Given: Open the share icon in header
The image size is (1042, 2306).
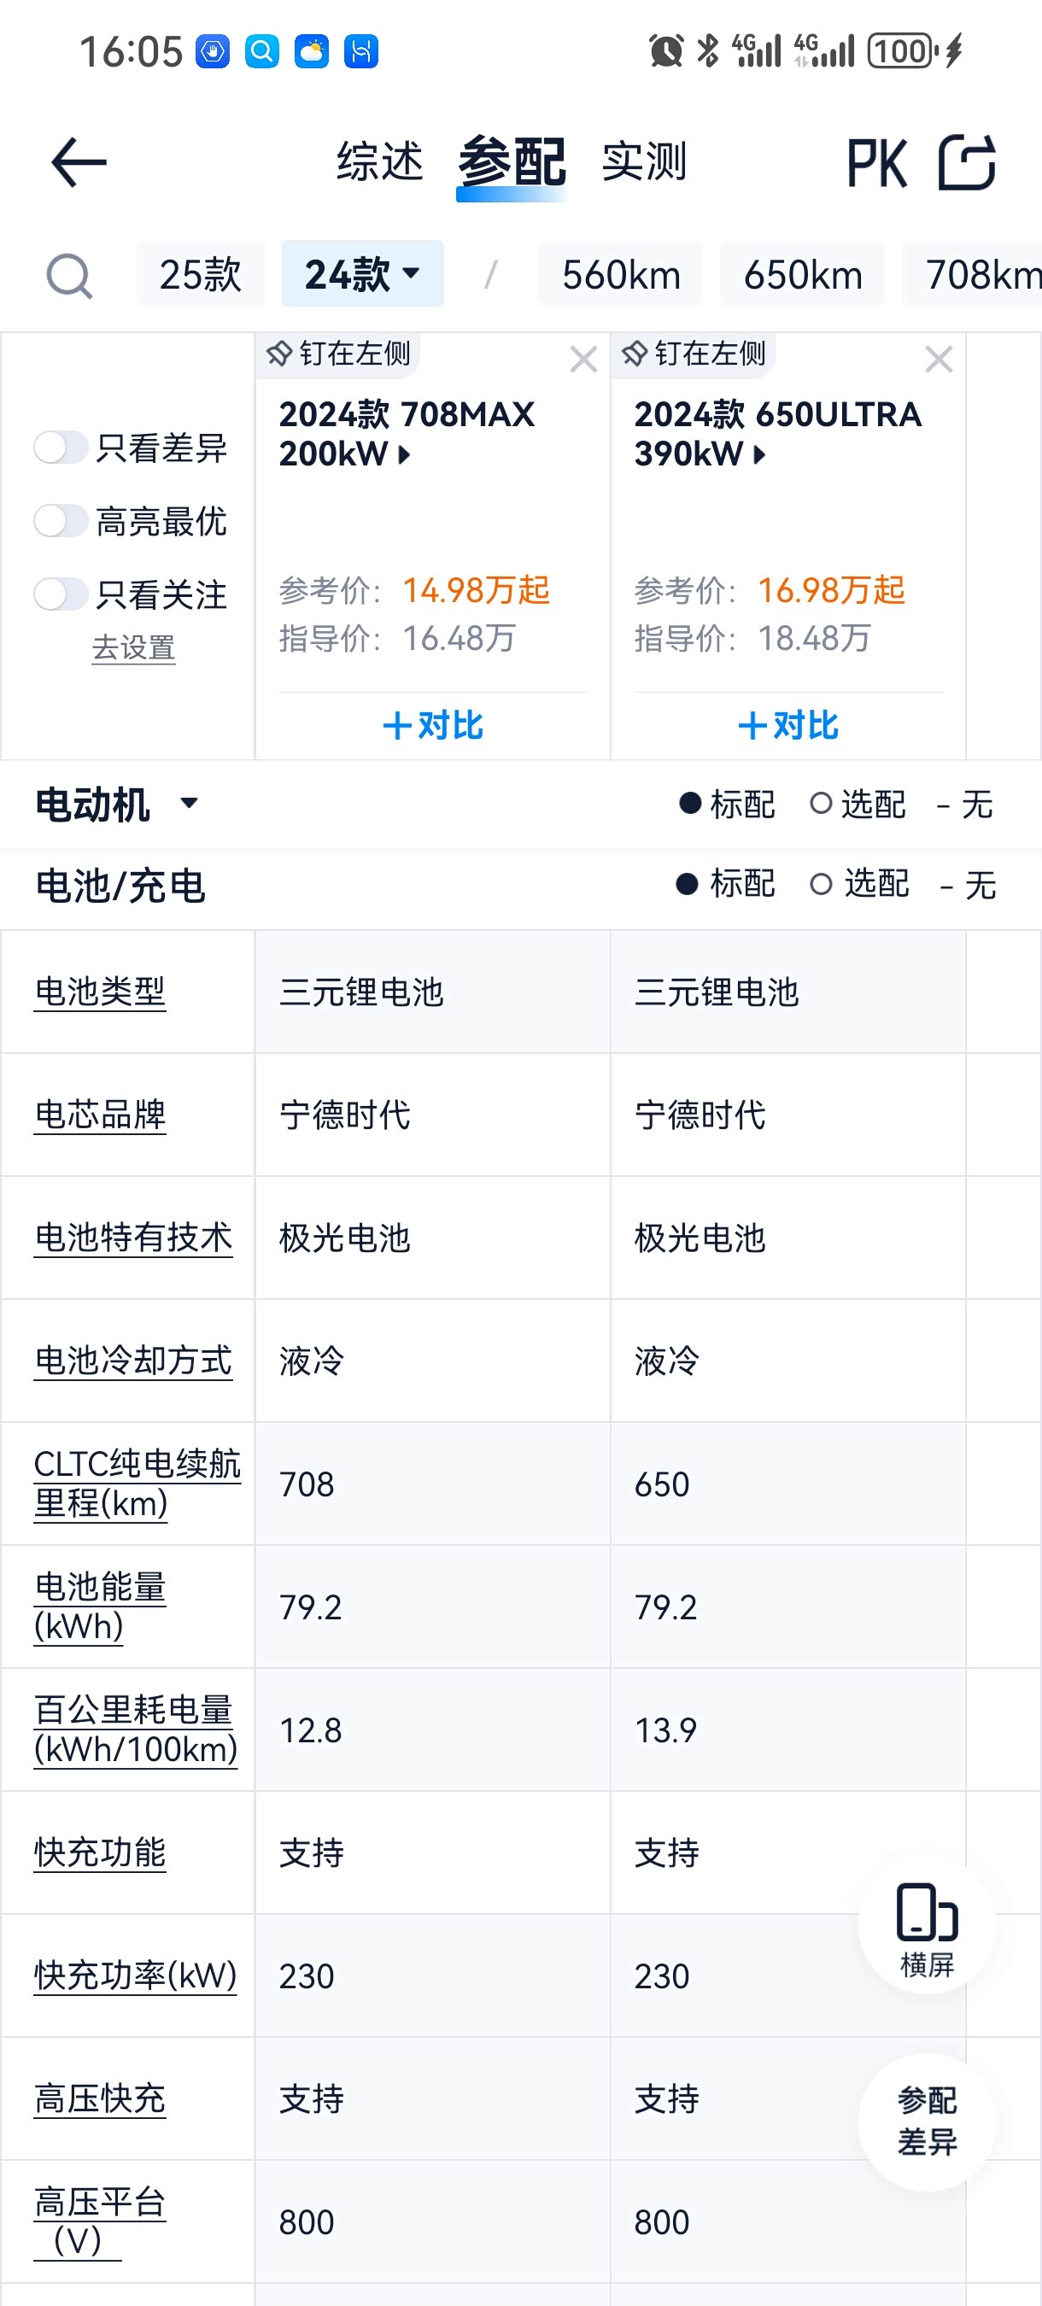Looking at the screenshot, I should (967, 163).
